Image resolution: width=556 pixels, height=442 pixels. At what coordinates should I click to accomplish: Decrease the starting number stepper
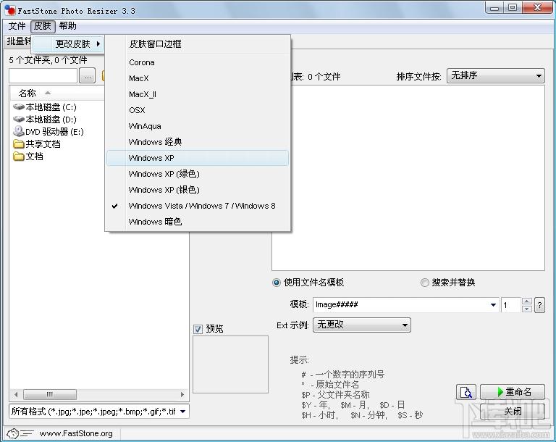point(527,309)
